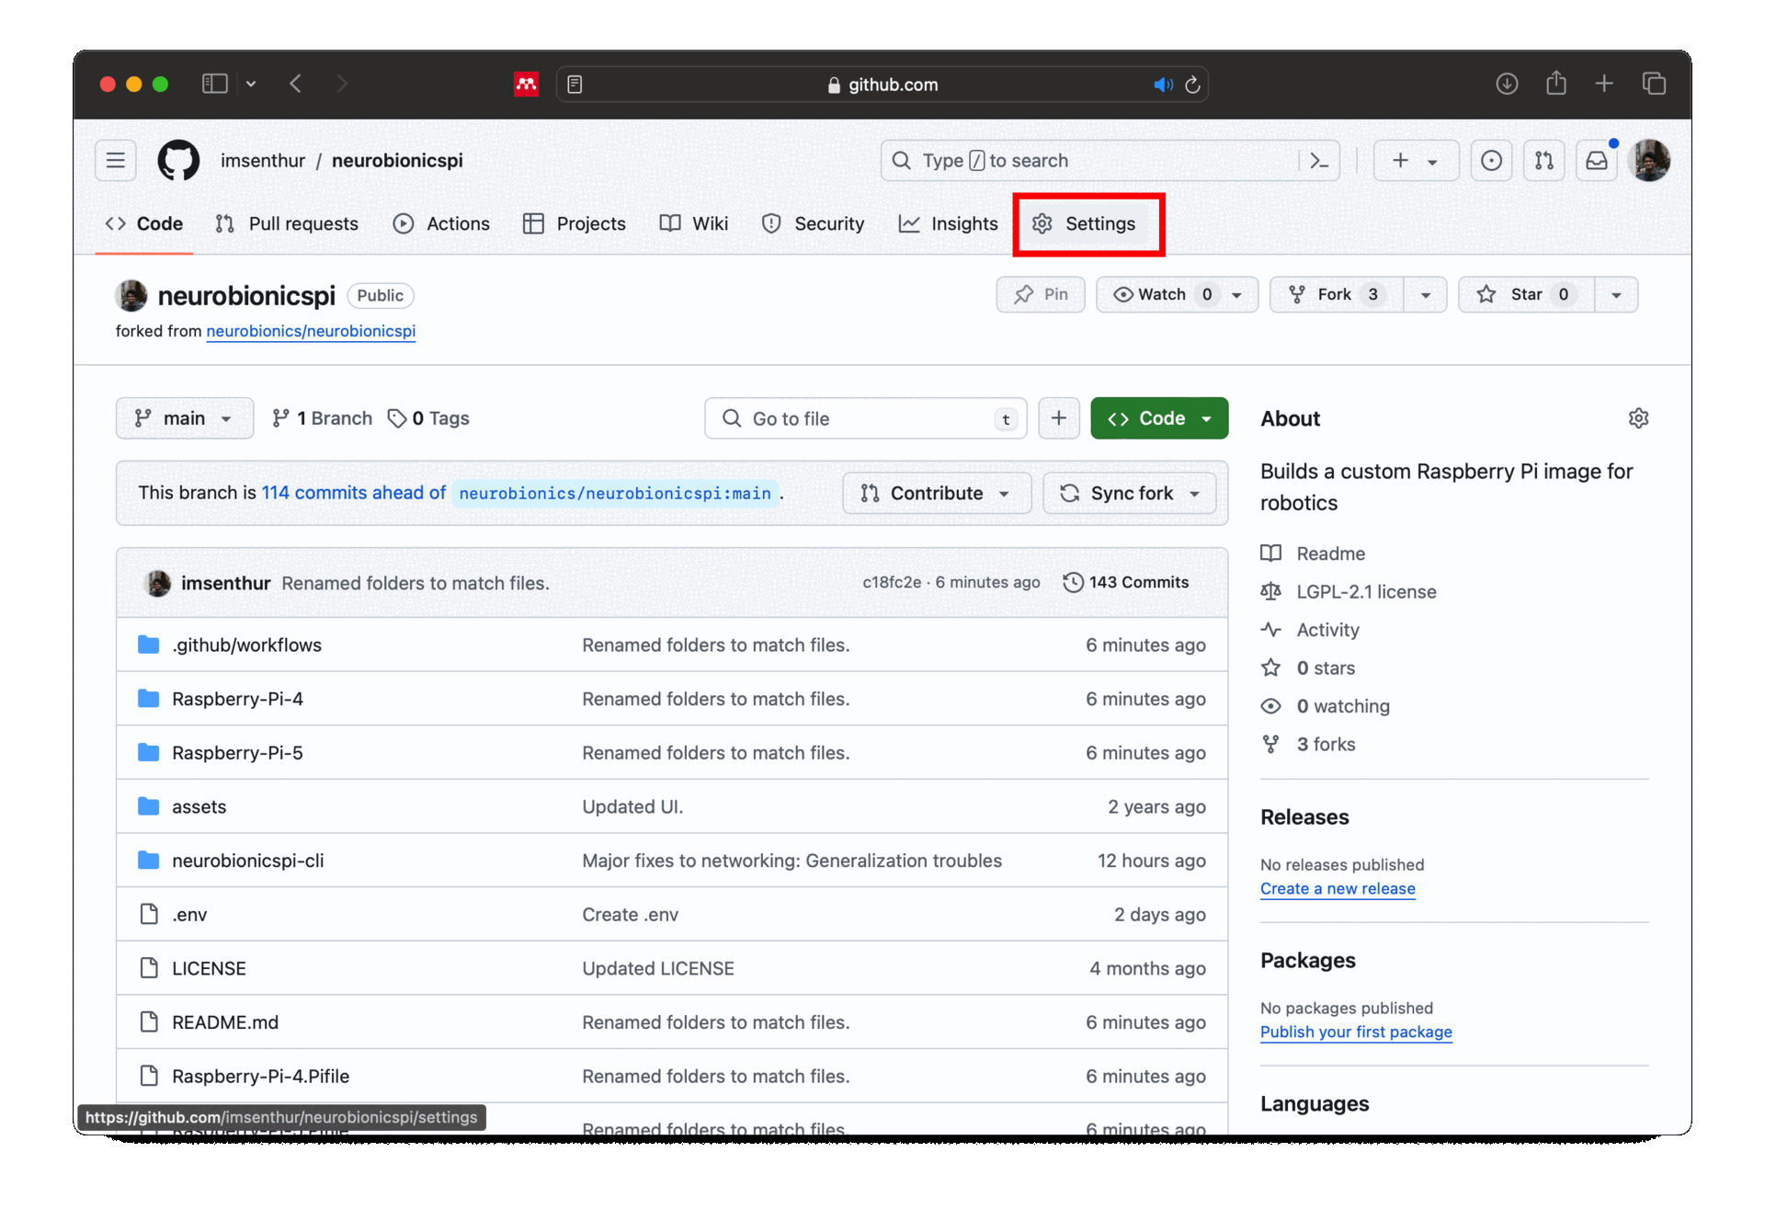Open the Raspberry-Pi-5 folder

pyautogui.click(x=237, y=752)
